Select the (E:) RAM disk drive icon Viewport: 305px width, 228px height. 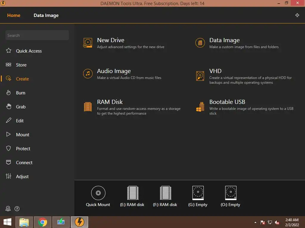pos(133,193)
